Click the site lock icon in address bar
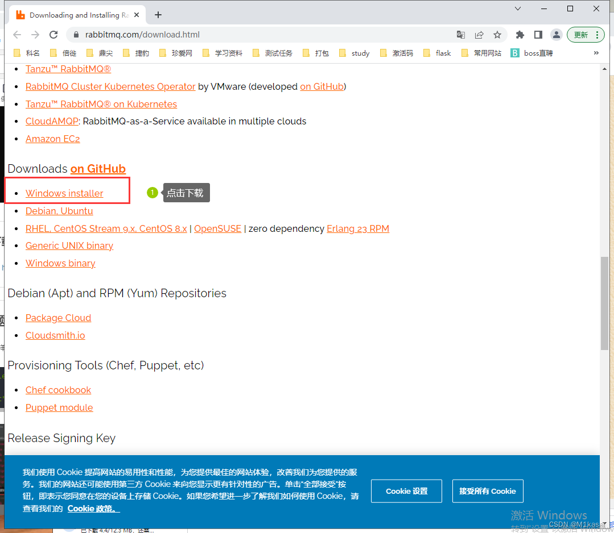Viewport: 614px width, 533px height. (76, 35)
